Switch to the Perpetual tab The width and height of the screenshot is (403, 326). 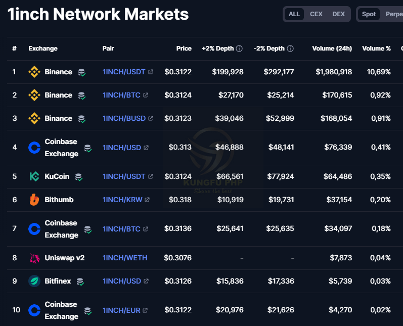pos(394,14)
